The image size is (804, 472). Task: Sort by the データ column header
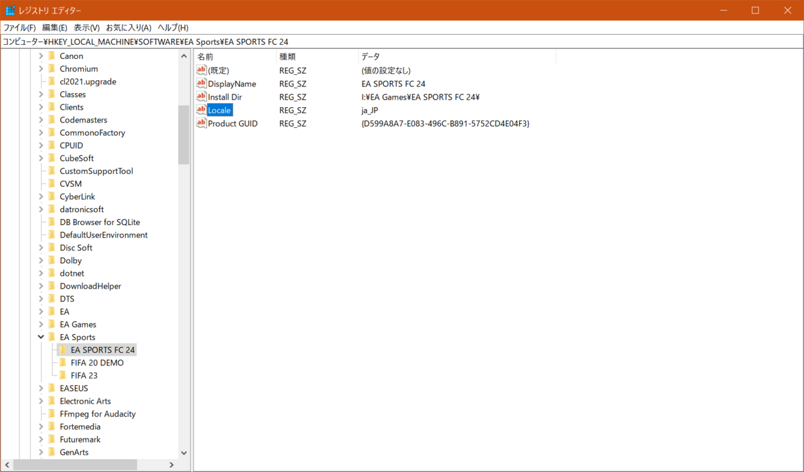pos(456,57)
